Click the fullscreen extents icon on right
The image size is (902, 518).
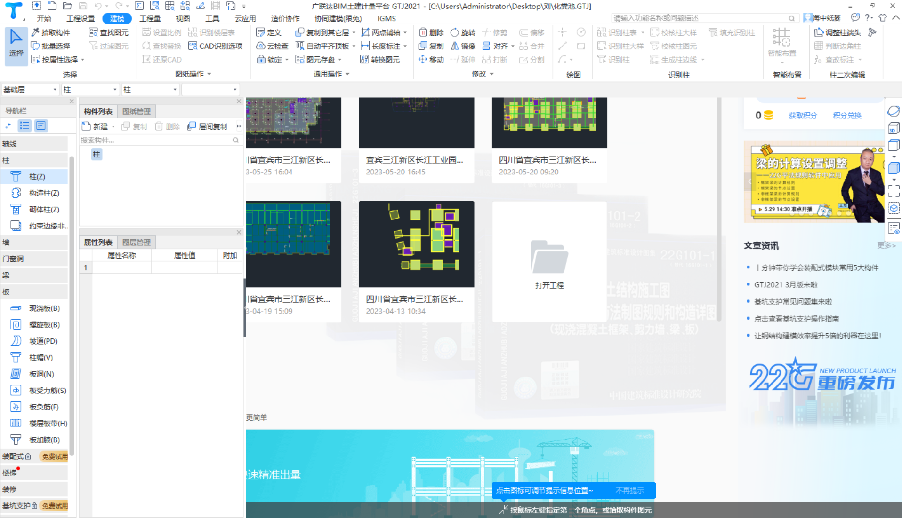pyautogui.click(x=893, y=191)
